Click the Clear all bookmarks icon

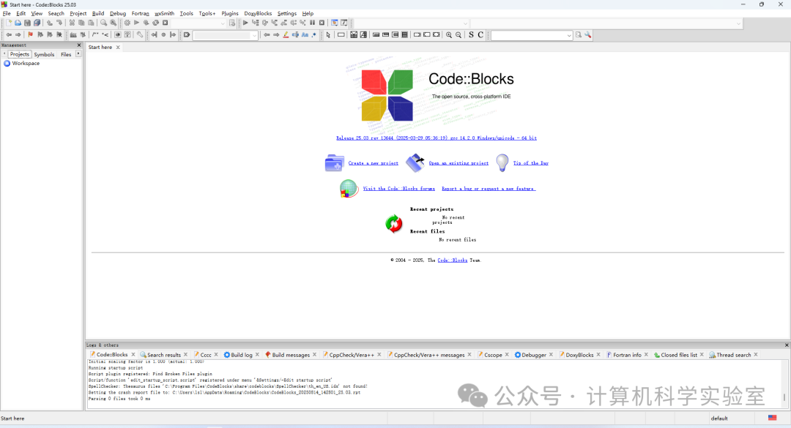(x=59, y=35)
